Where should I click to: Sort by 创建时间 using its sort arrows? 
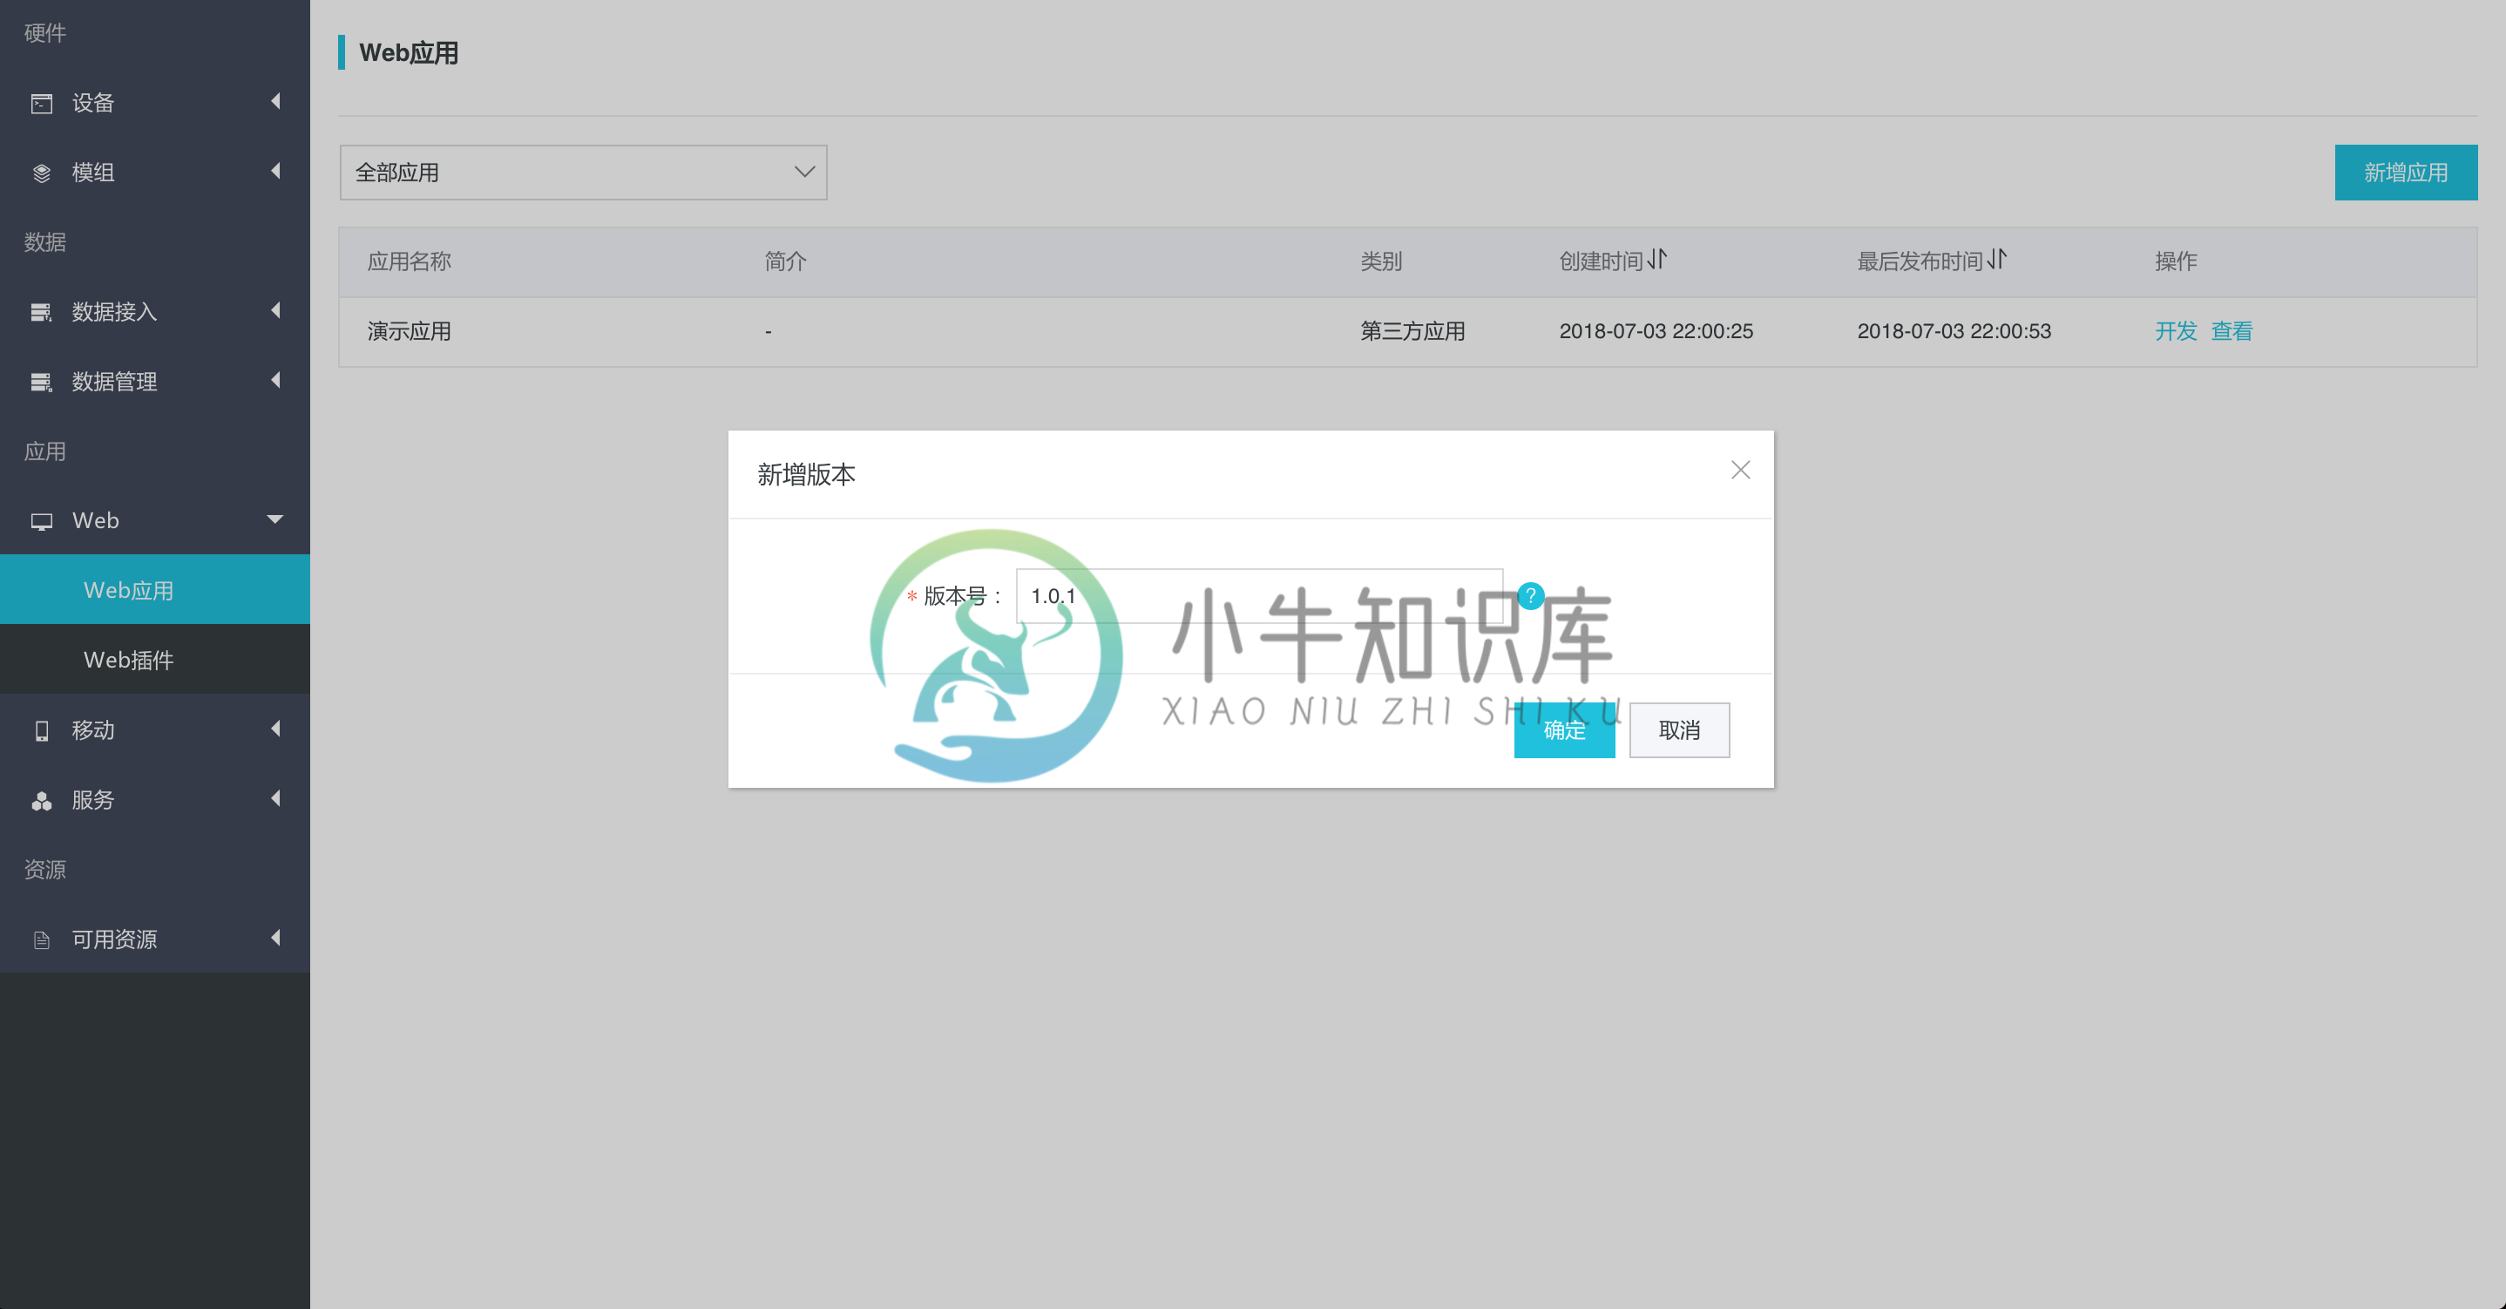coord(1657,260)
